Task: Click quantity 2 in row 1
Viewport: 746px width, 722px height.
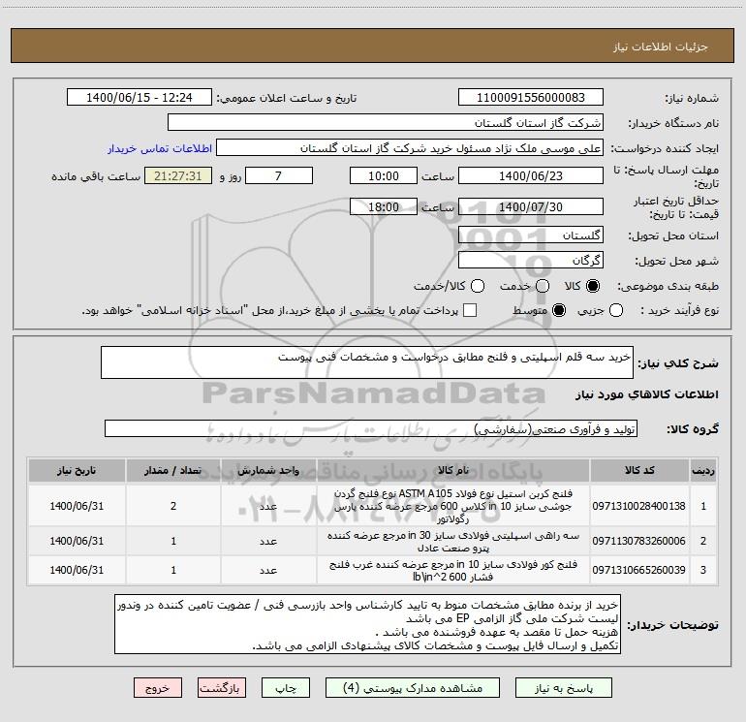Action: (x=173, y=506)
